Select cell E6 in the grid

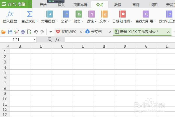104,78
